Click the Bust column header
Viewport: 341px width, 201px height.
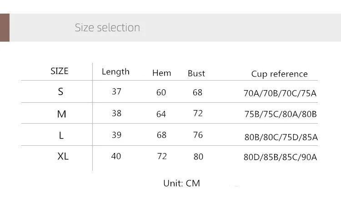pyautogui.click(x=196, y=73)
